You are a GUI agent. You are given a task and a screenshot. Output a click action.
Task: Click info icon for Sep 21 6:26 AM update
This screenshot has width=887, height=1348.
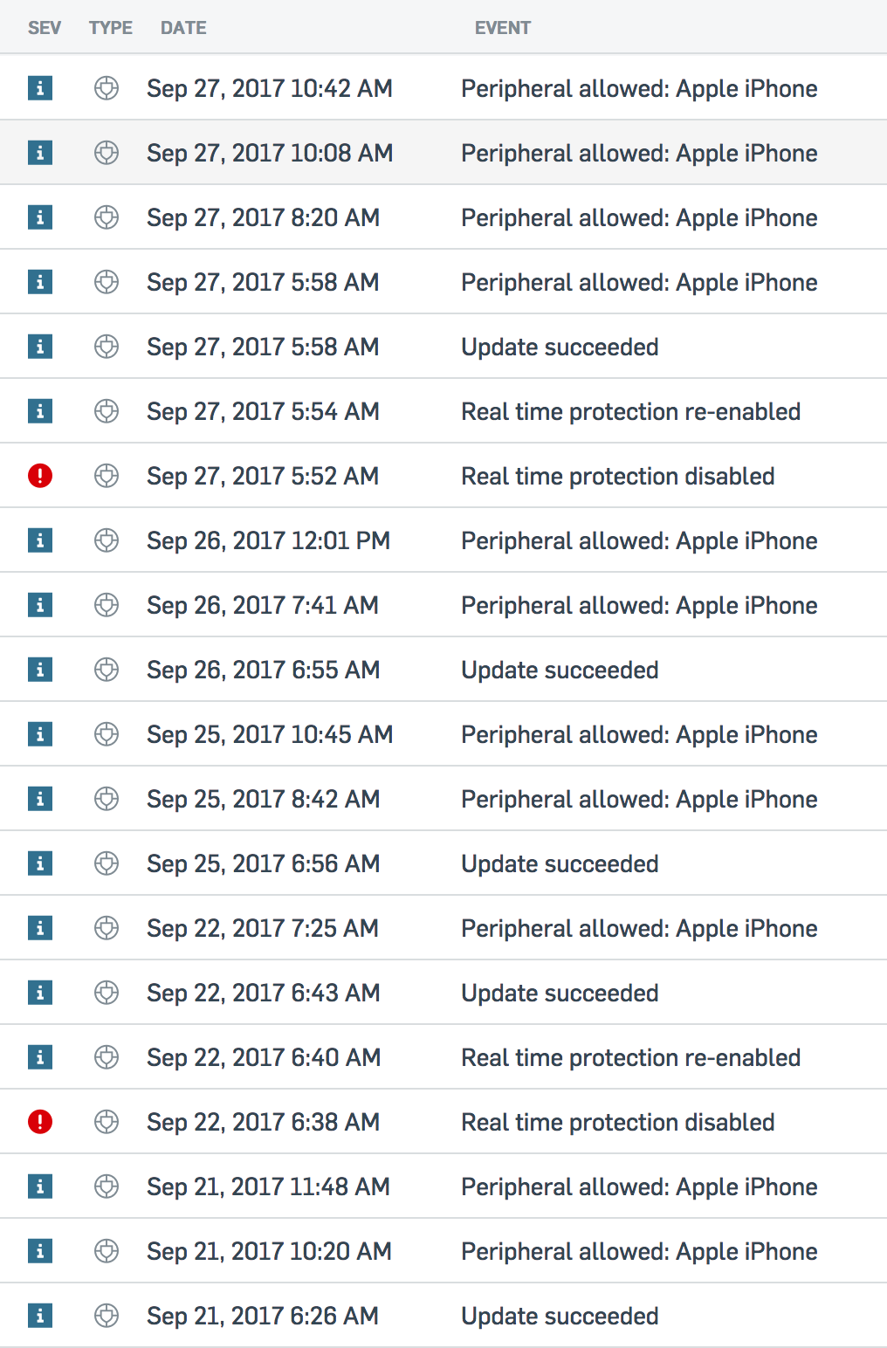(40, 1316)
